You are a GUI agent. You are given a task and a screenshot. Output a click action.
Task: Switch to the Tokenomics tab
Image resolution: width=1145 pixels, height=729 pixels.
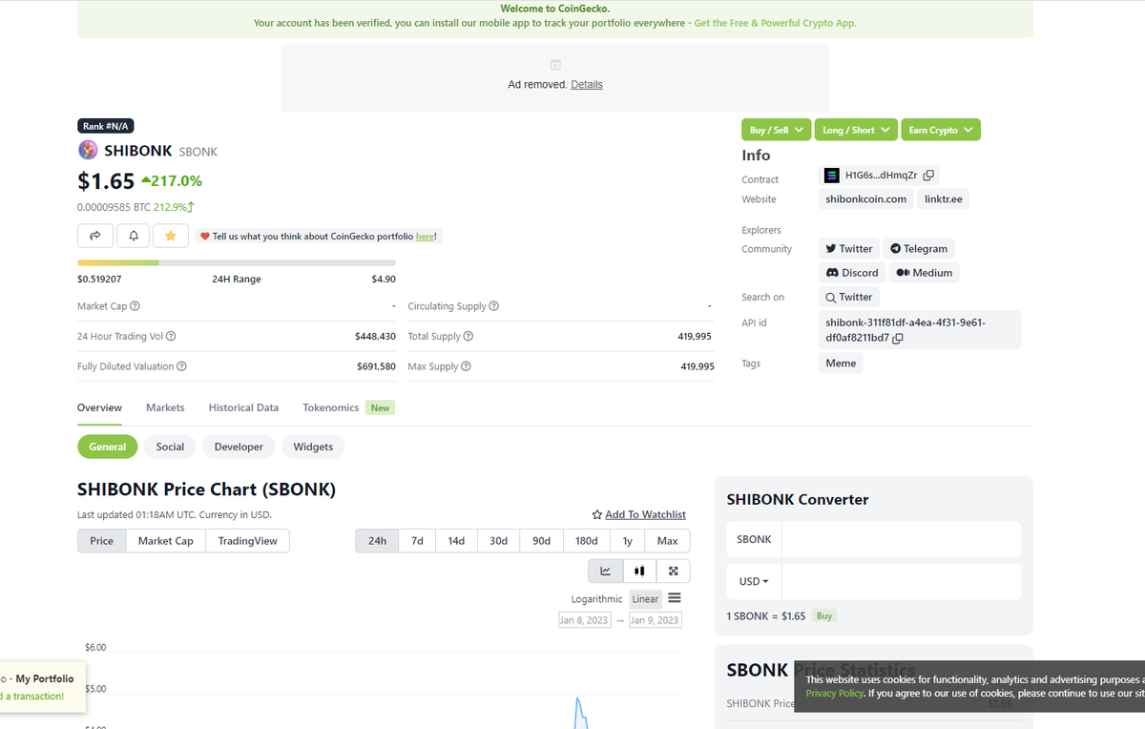pyautogui.click(x=331, y=407)
